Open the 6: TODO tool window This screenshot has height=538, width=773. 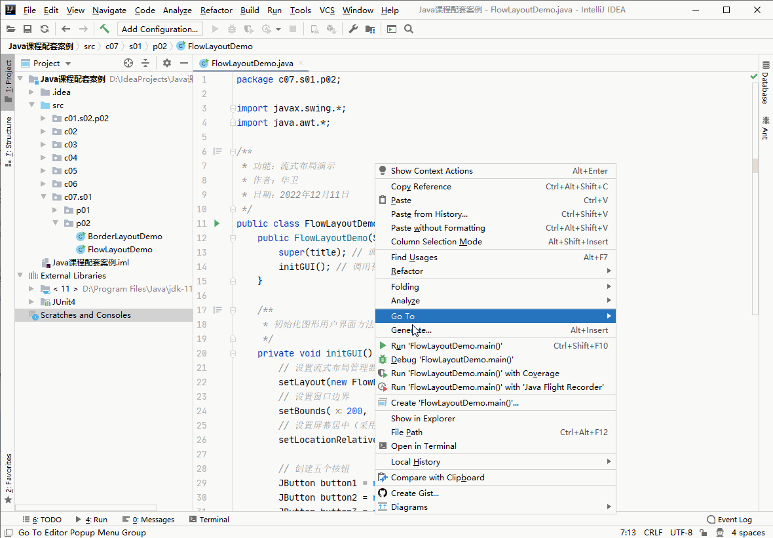click(42, 519)
